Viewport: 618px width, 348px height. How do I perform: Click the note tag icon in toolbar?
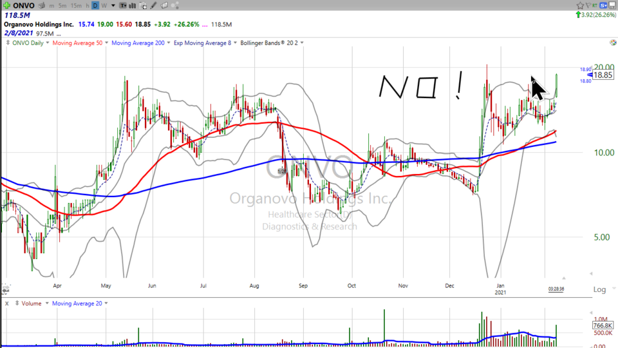[x=164, y=6]
